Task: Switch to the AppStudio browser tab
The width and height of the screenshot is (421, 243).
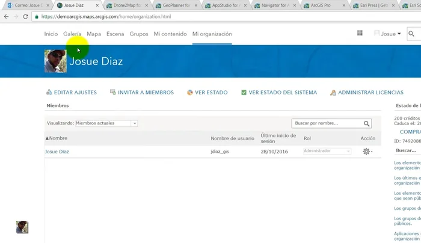Action: coord(226,5)
